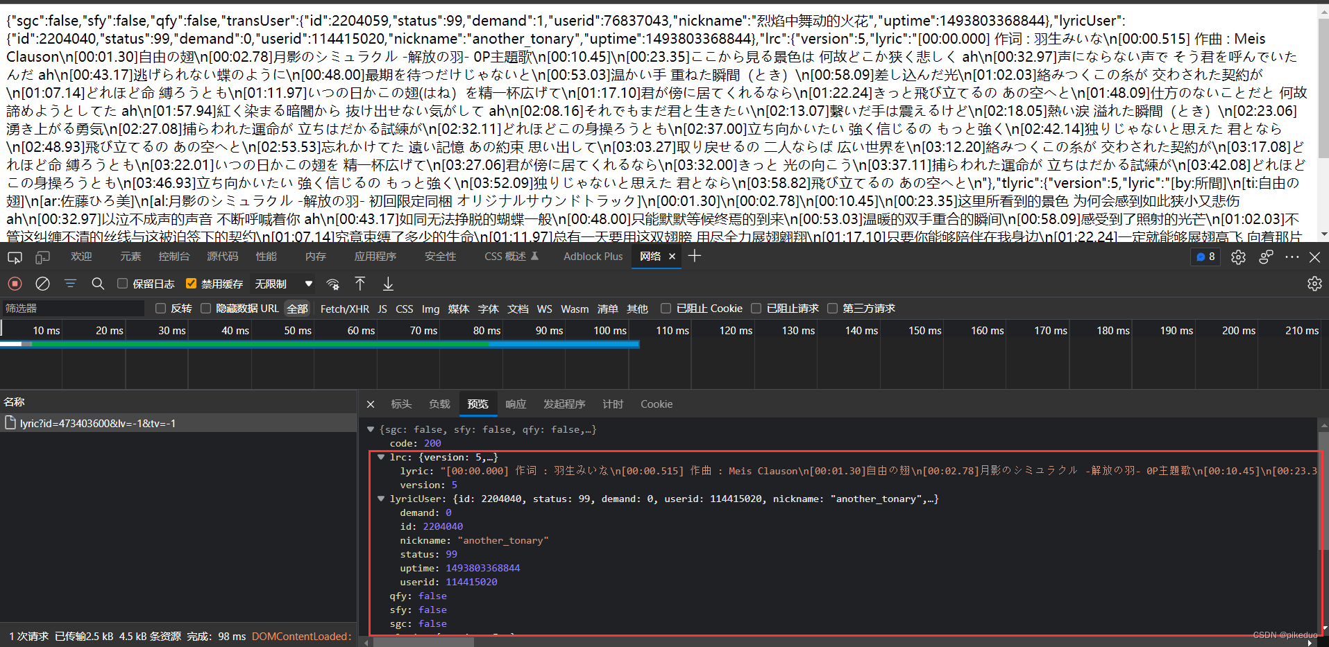Screen dimensions: 1329x647
Task: Switch to 源代码 panel tab
Action: click(222, 257)
